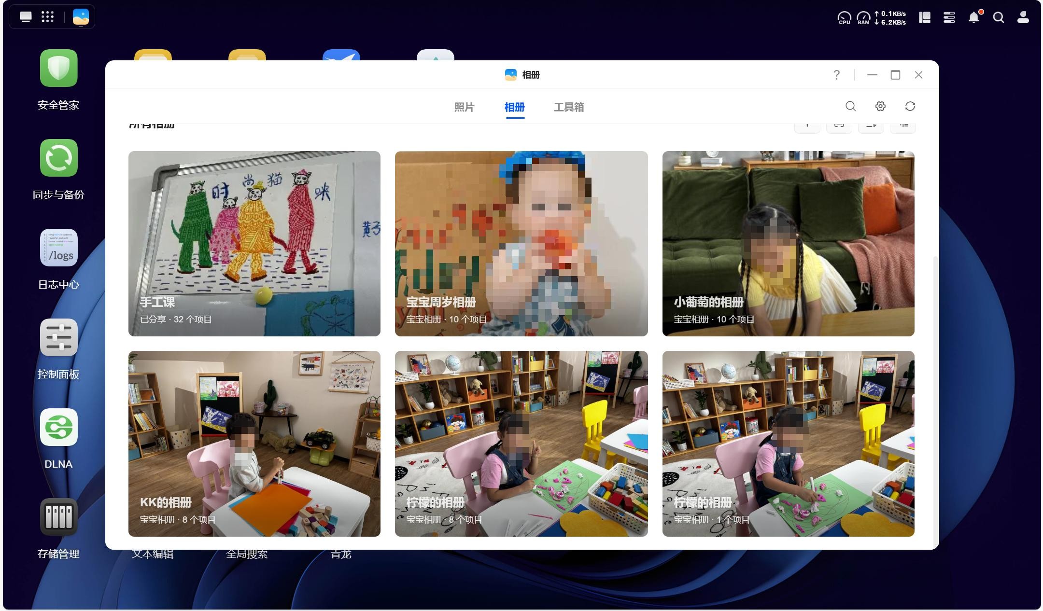Switch to the 照片 tab

tap(464, 107)
